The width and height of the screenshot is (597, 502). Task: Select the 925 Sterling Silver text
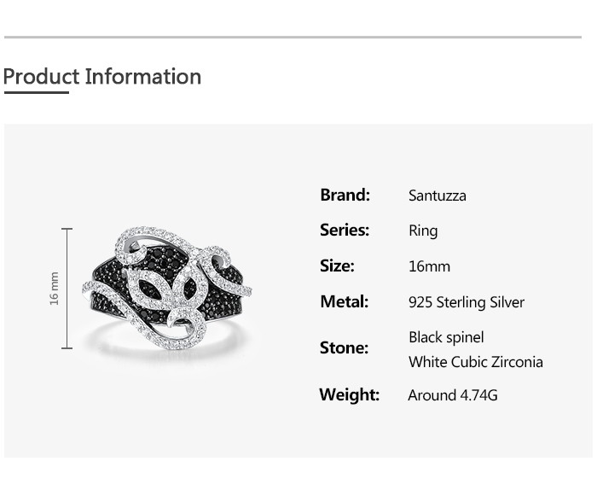click(466, 302)
